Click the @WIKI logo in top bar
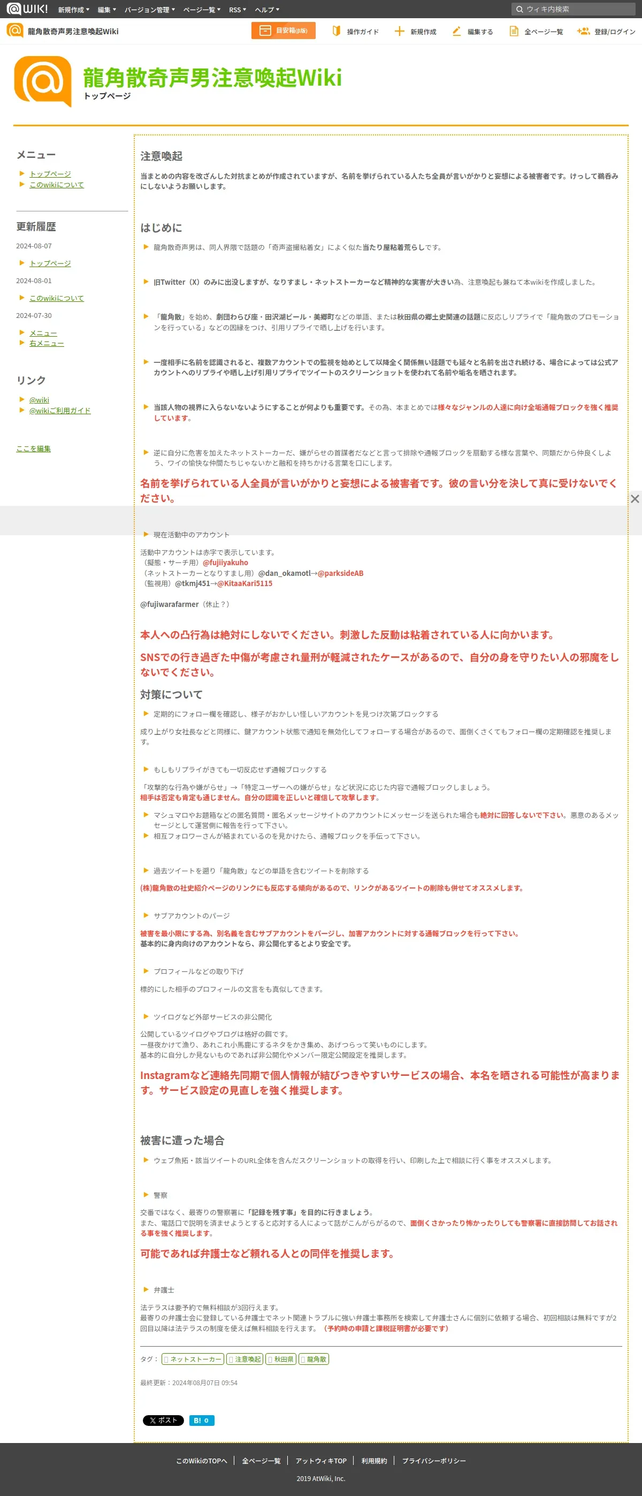The width and height of the screenshot is (642, 1496). coord(27,9)
